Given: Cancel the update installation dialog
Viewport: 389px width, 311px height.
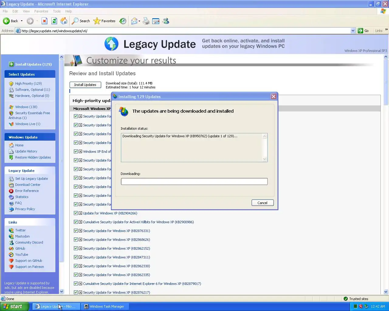Looking at the screenshot, I should (263, 203).
